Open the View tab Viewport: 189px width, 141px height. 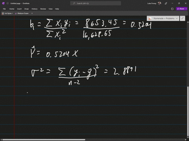[50, 9]
